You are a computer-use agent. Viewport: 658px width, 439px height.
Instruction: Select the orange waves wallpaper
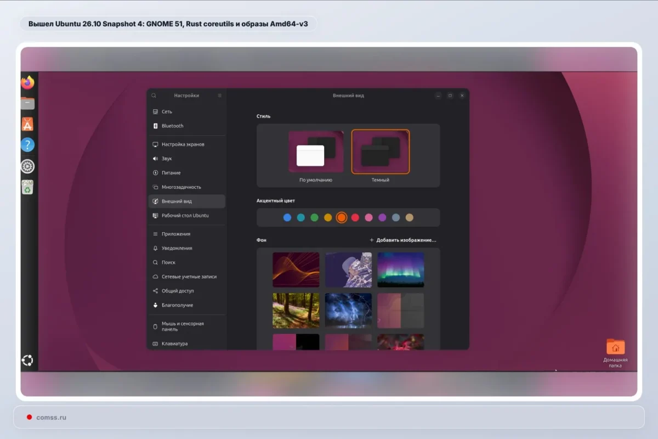296,269
